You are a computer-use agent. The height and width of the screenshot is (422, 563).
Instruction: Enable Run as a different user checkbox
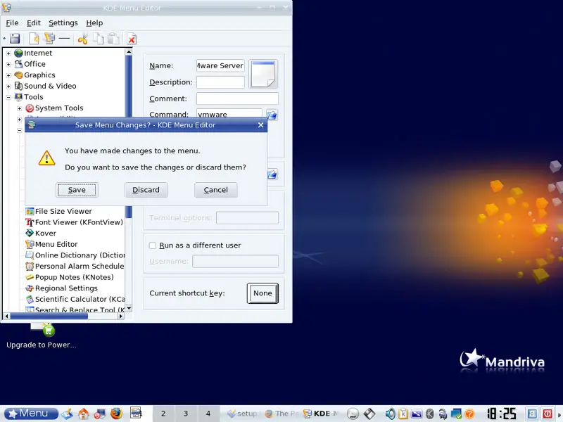tap(153, 245)
